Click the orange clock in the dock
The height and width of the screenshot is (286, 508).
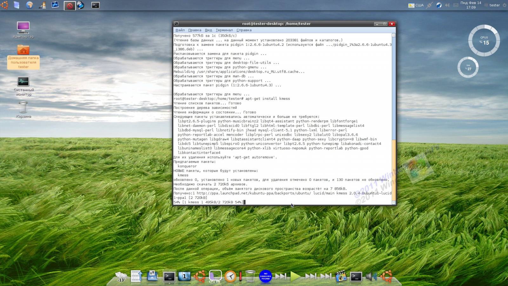pyautogui.click(x=231, y=276)
